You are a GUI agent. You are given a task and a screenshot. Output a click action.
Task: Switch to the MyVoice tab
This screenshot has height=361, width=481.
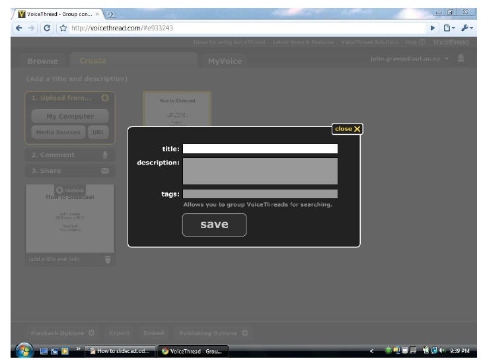point(225,61)
